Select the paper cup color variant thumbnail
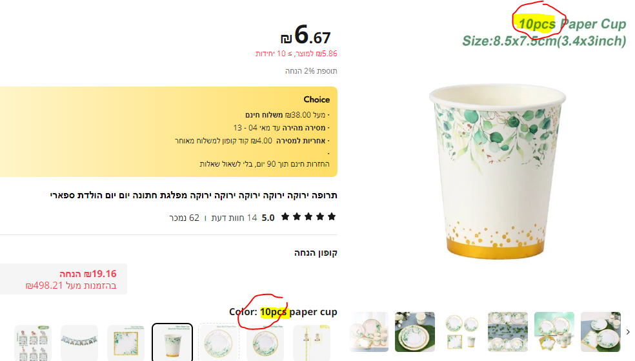The height and width of the screenshot is (361, 635). (172, 342)
